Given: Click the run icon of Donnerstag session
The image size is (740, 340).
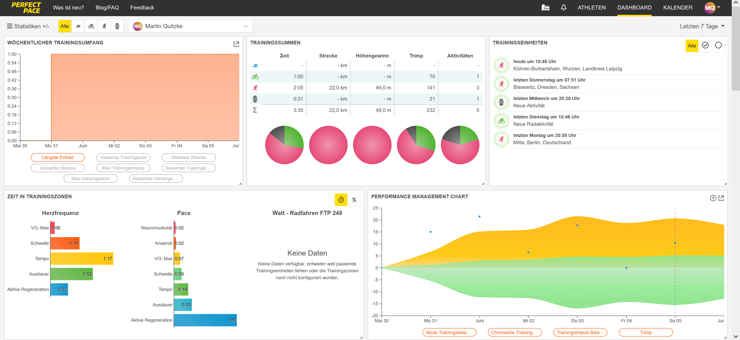Looking at the screenshot, I should click(x=501, y=84).
